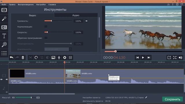Click the tools panel vertical scrollbar
The height and width of the screenshot is (104, 185).
coord(99,27)
